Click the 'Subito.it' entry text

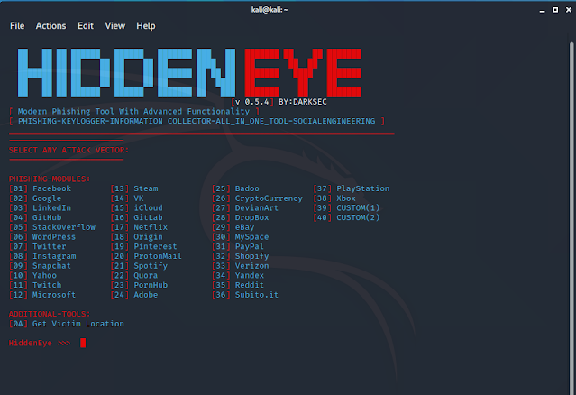click(257, 295)
